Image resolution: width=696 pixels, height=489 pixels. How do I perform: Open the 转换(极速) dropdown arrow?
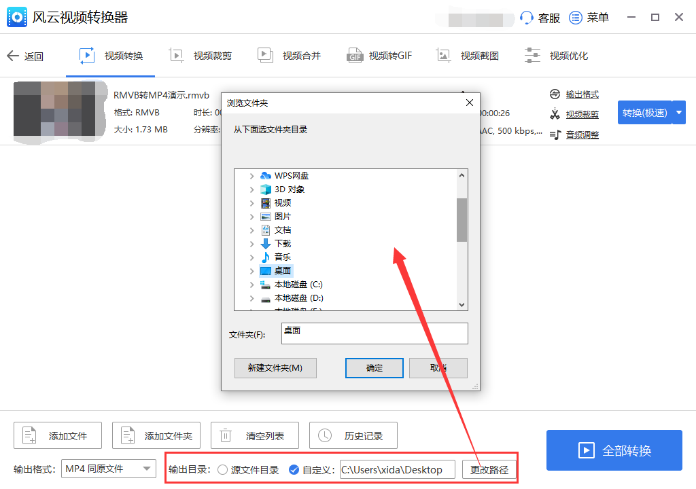click(x=678, y=112)
